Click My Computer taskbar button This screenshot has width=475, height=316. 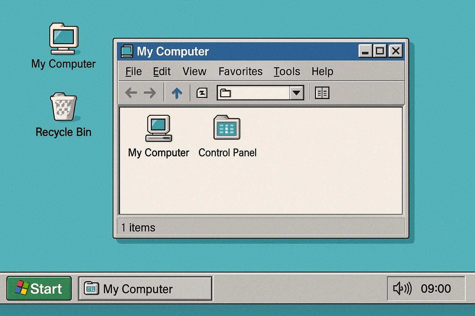click(145, 288)
